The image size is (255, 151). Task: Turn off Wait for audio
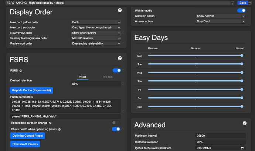[x=241, y=10]
